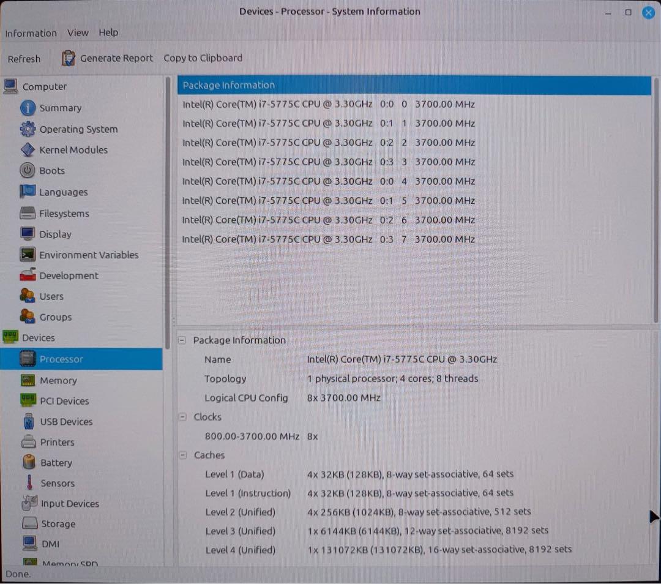Collapse the Package Information details section
This screenshot has height=584, width=661.
click(x=182, y=340)
